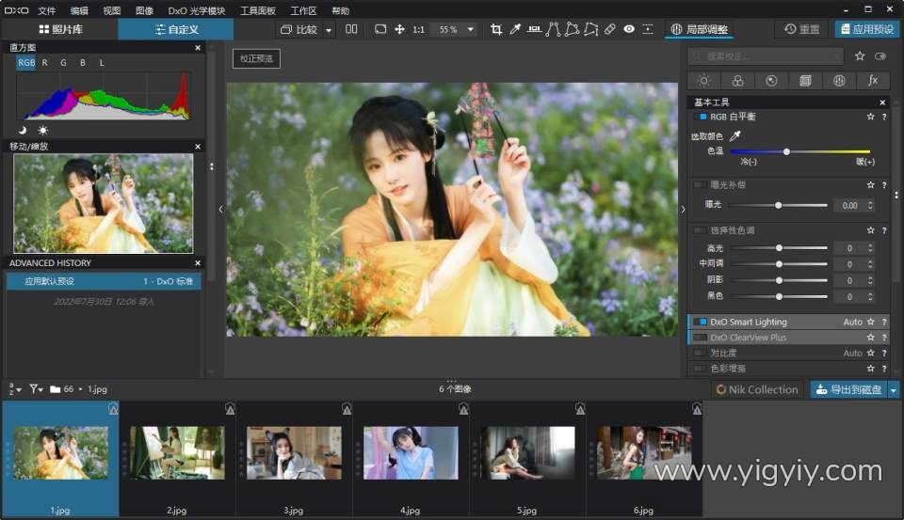The width and height of the screenshot is (904, 520).
Task: Open the 比较 dropdown arrow
Action: 329,30
